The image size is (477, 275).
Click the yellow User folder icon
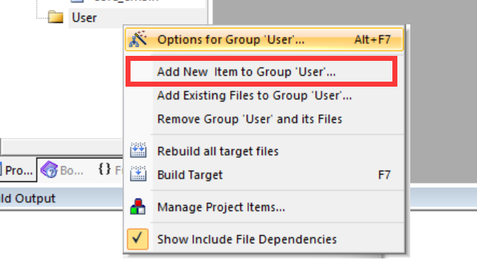coord(56,17)
